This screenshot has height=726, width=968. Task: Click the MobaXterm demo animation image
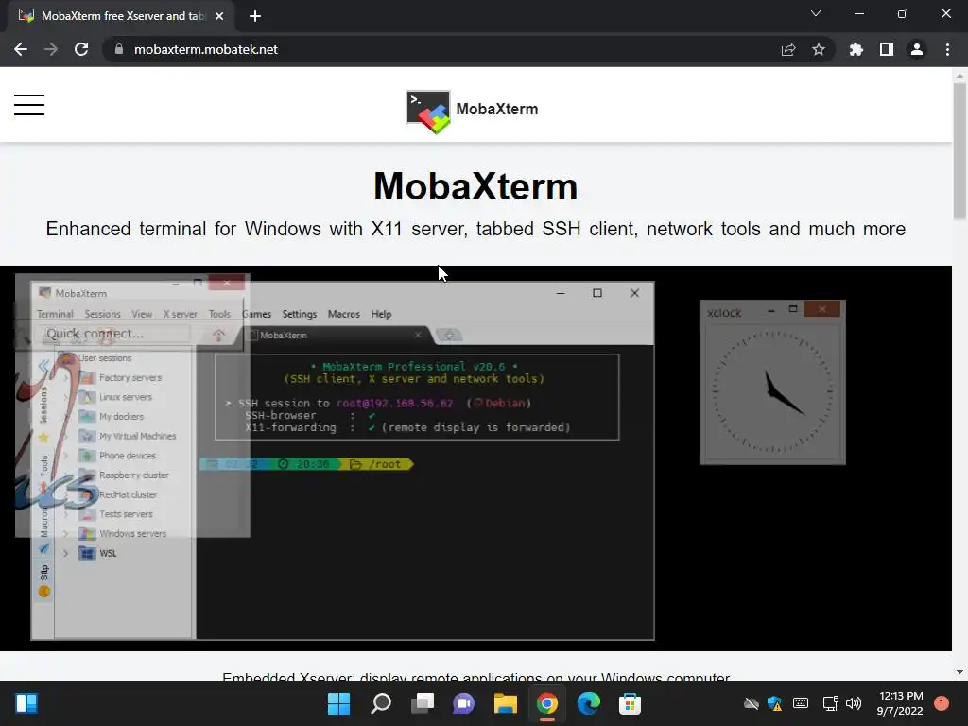pyautogui.click(x=476, y=458)
